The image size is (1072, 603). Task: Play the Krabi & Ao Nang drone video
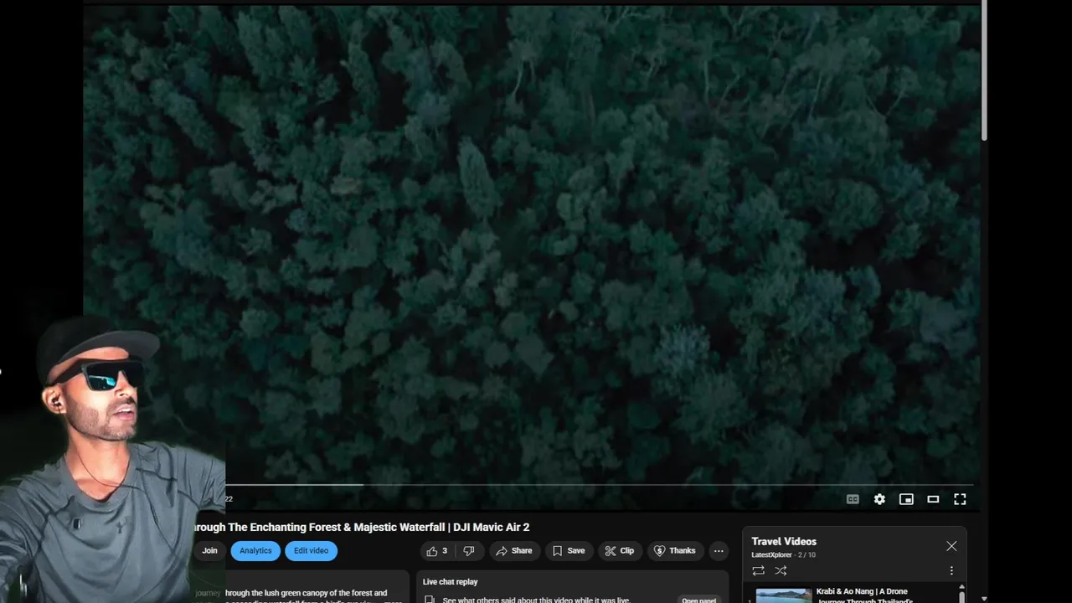783,595
